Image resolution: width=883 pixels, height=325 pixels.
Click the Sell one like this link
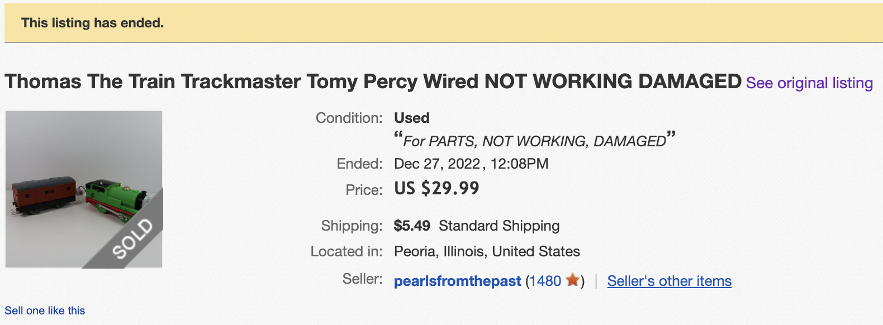coord(45,310)
